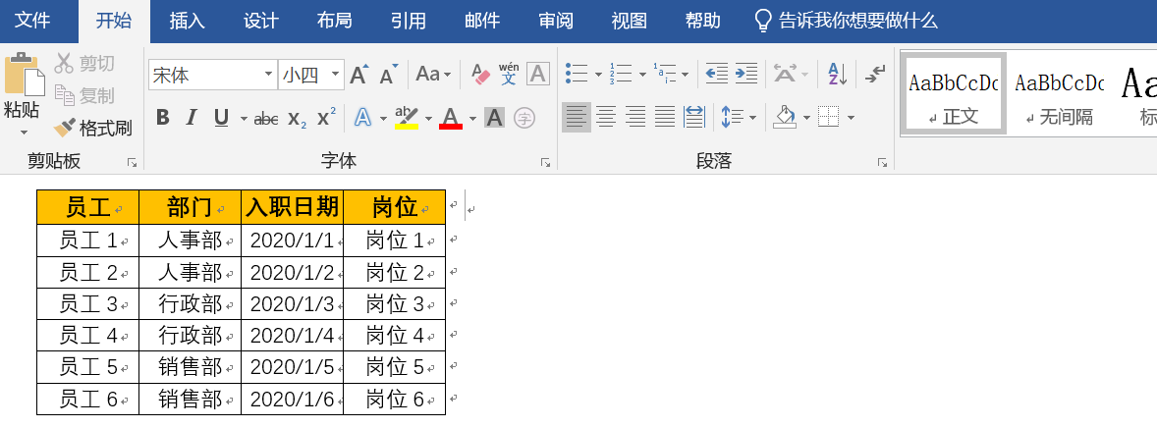Switch to the View (视图) tab
Image resolution: width=1157 pixels, height=428 pixels.
click(x=630, y=21)
